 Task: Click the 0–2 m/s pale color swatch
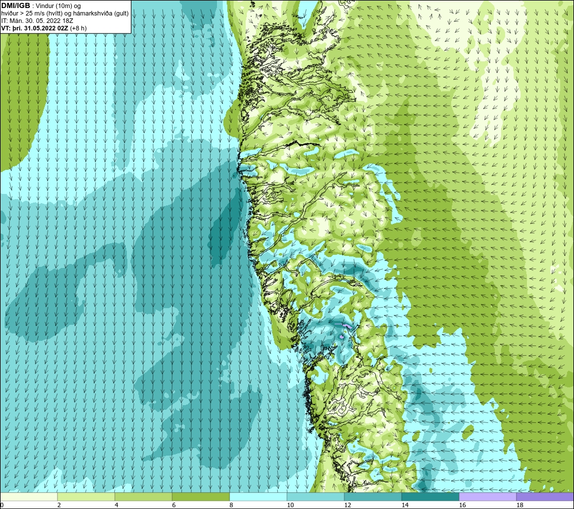tap(29, 497)
